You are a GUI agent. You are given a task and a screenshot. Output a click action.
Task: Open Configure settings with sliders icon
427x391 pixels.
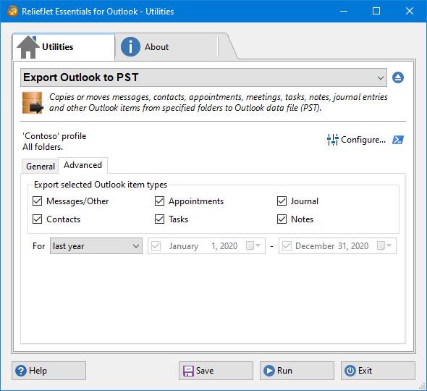[x=356, y=140]
